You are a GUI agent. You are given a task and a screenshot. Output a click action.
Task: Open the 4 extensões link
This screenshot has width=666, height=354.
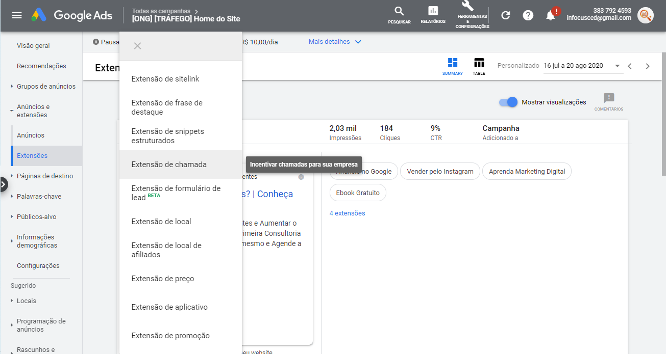click(348, 213)
